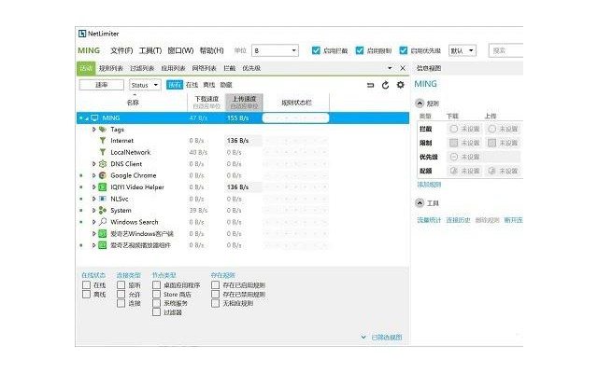
Task: Switch to the 网络列表 tab
Action: click(x=204, y=68)
